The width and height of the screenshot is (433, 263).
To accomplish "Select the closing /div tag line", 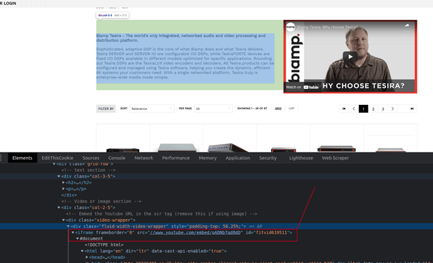I will (69, 195).
